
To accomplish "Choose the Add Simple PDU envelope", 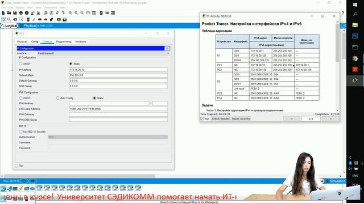I will [x=59, y=19].
